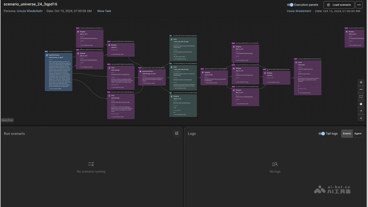The height and width of the screenshot is (207, 368).
Task: Click chat icon in 'Hi Zofia' send_message node
Action: (109, 67)
